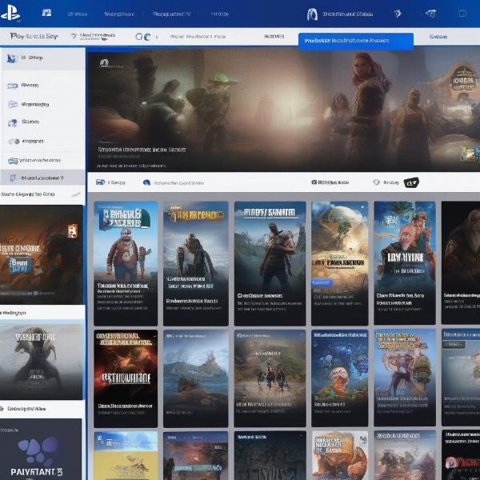Click the sixth sidebar item's blue controller icon
The image size is (480, 480).
[13, 161]
